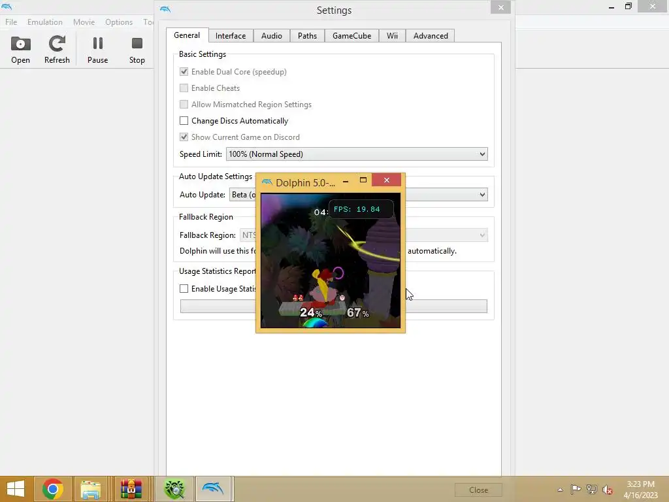
Task: Switch to Dolphin via its taskbar icon
Action: [213, 489]
